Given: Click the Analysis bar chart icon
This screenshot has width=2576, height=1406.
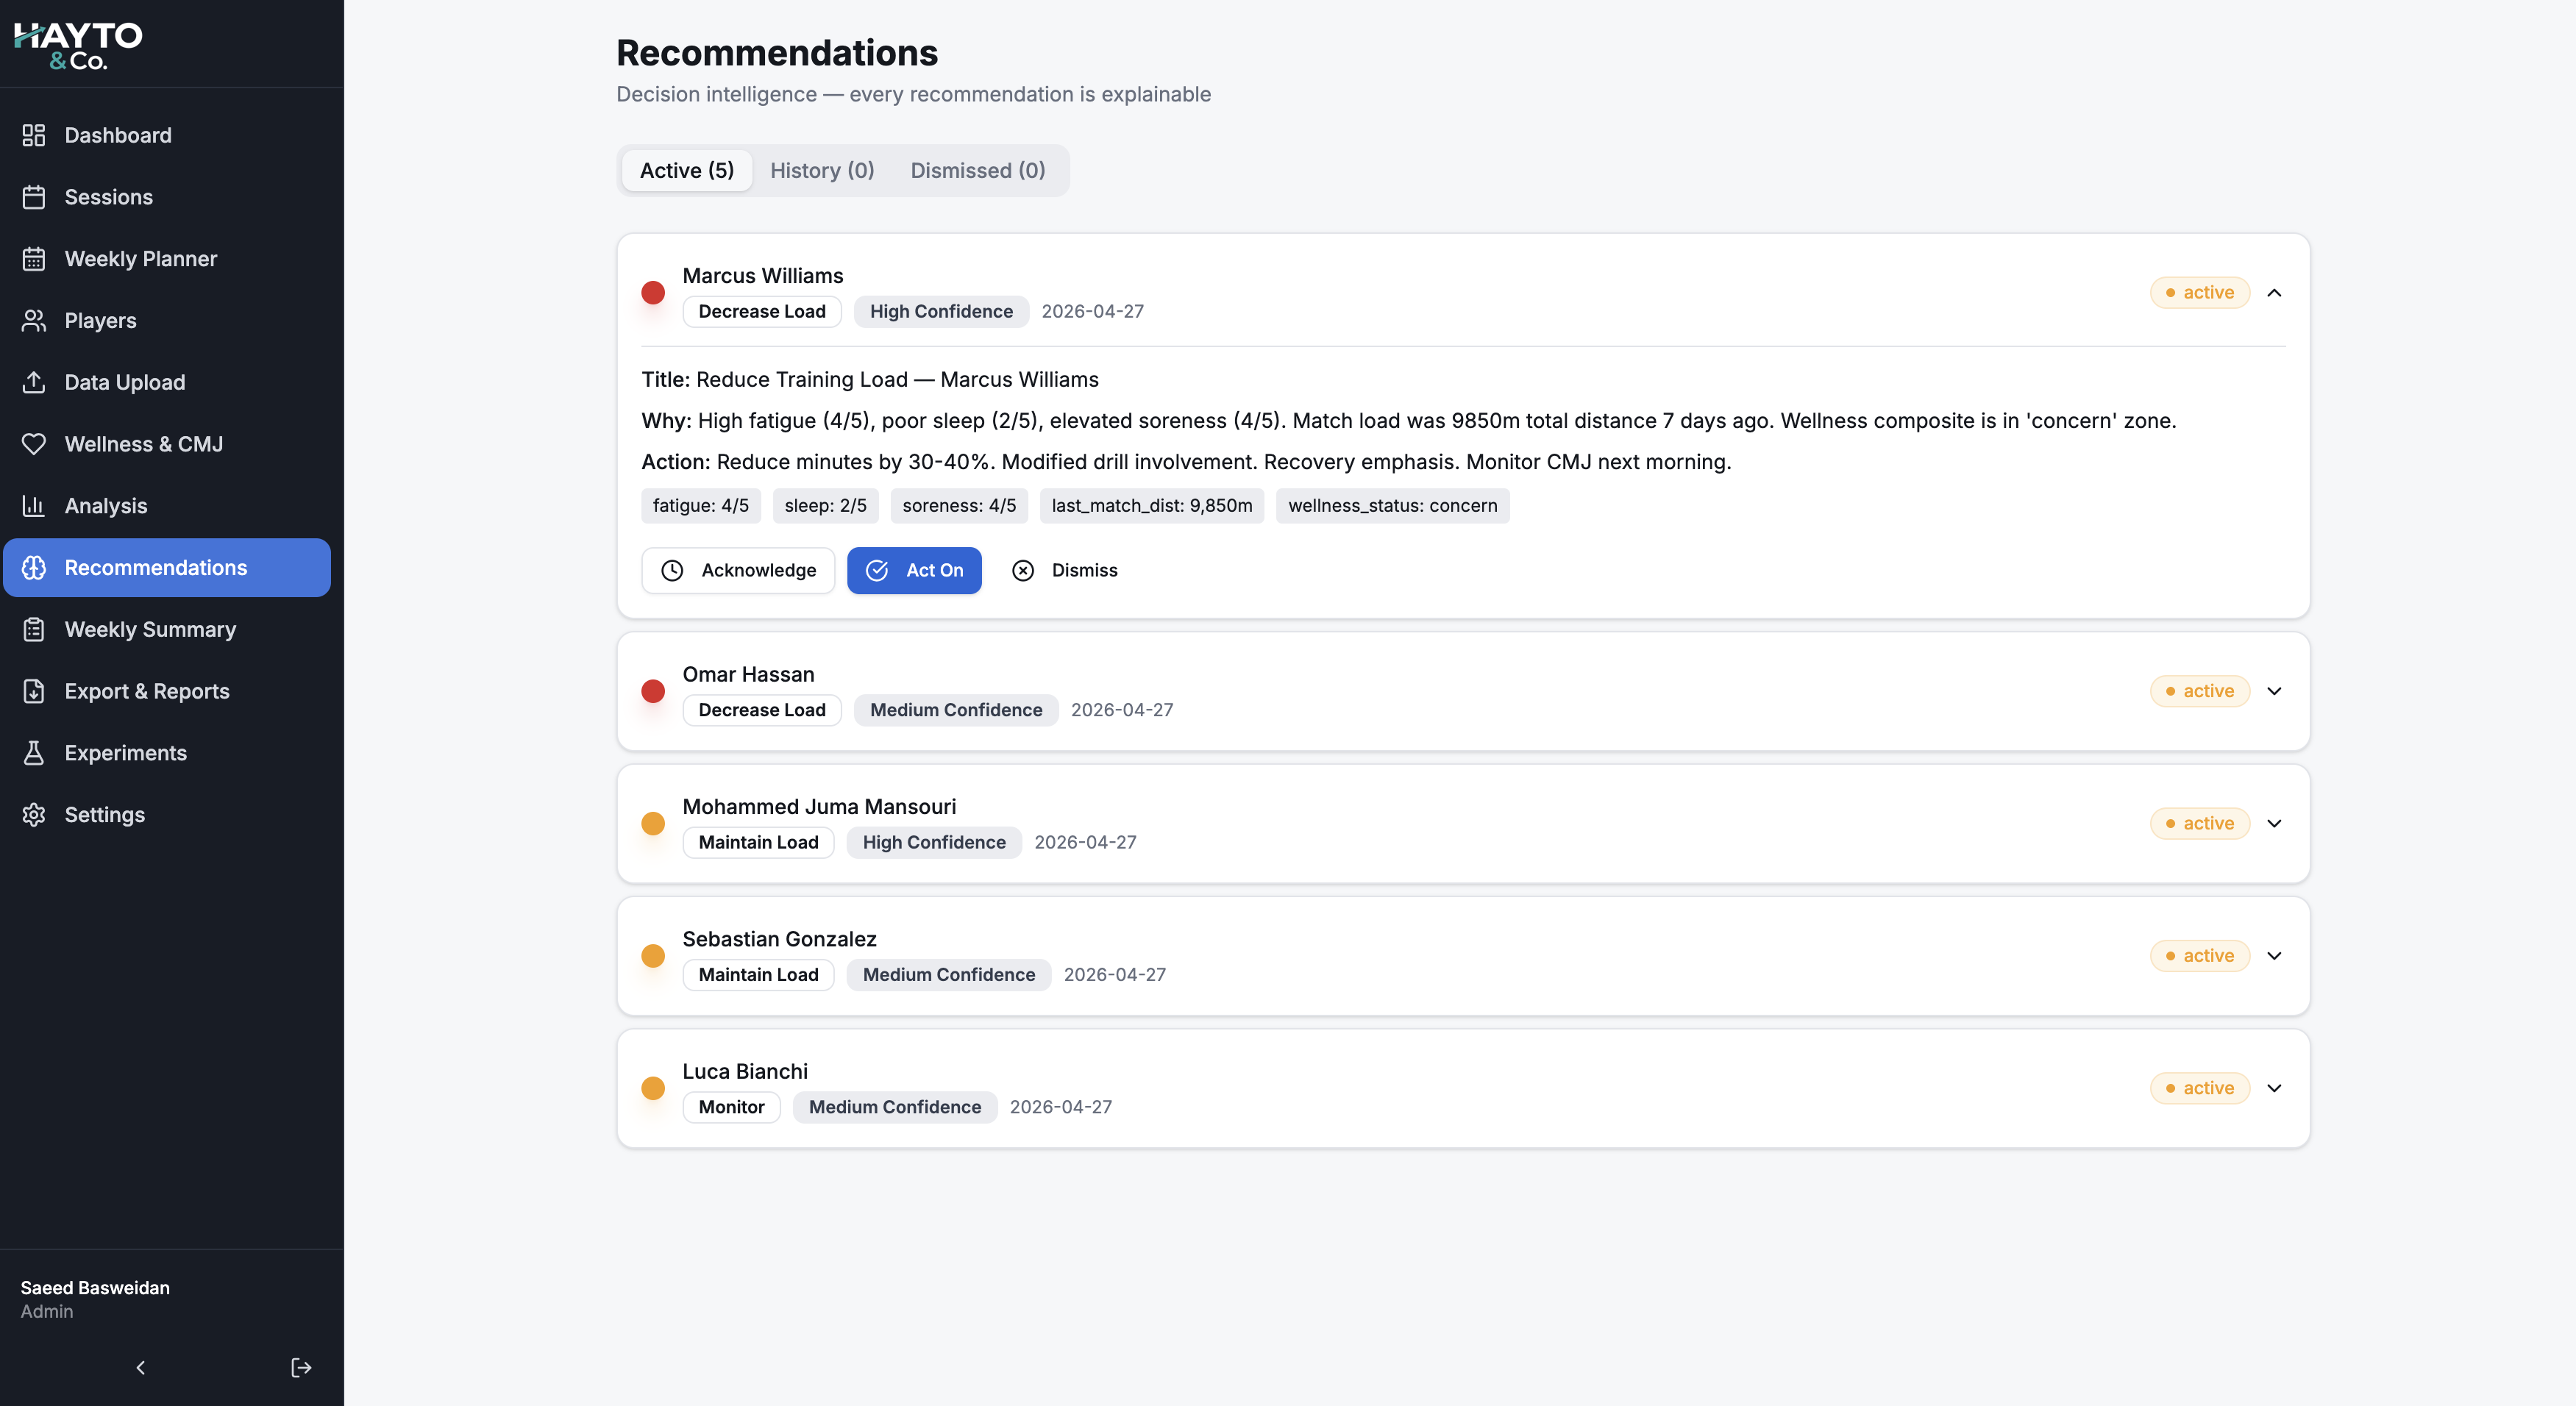Looking at the screenshot, I should click(34, 506).
